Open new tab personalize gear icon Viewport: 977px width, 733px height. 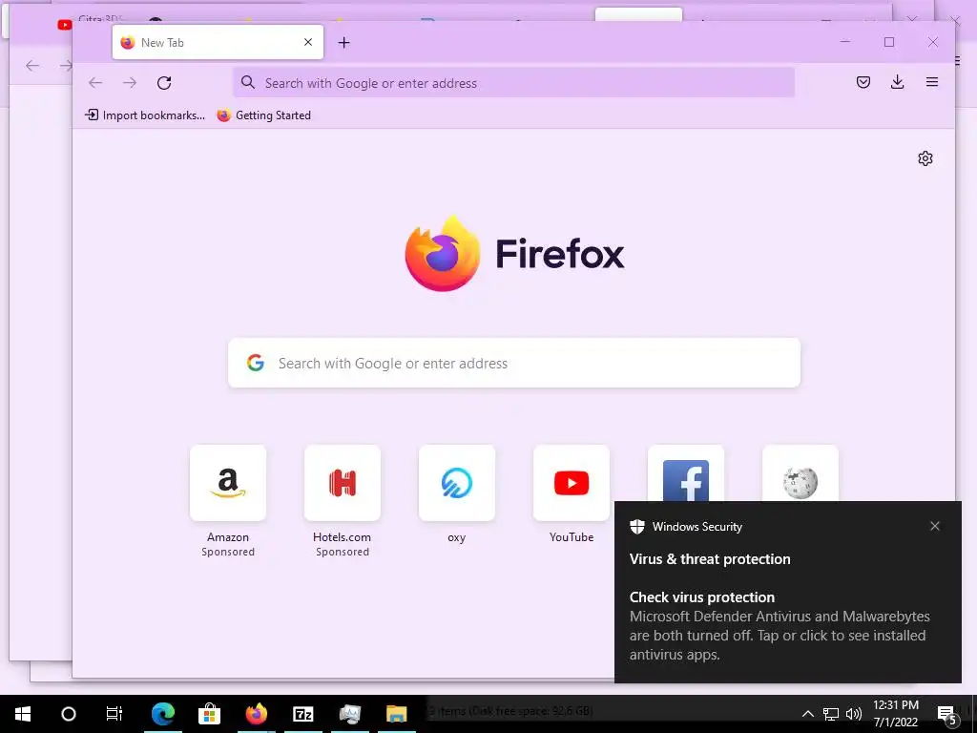[925, 158]
